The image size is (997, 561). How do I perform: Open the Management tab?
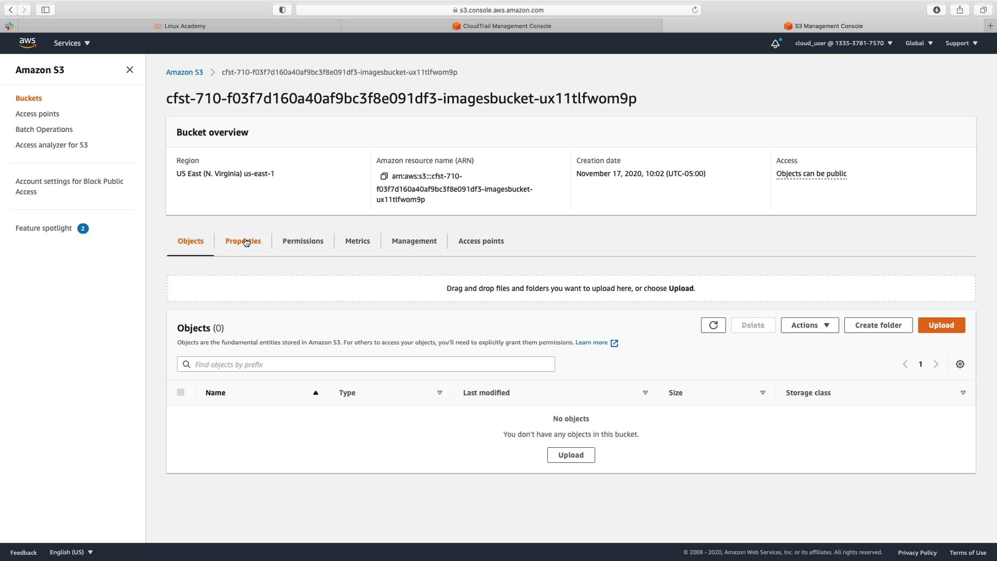pyautogui.click(x=414, y=241)
